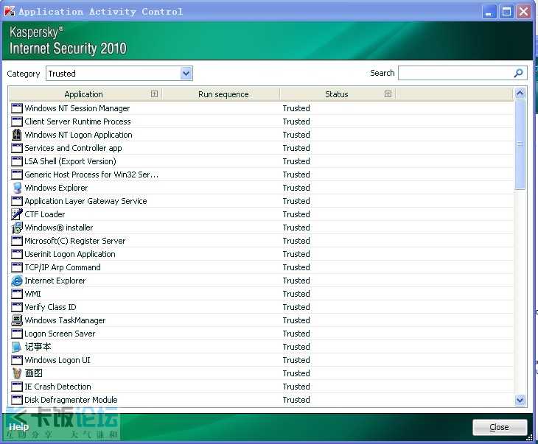Sort by Application column header
This screenshot has width=538, height=444.
point(83,94)
